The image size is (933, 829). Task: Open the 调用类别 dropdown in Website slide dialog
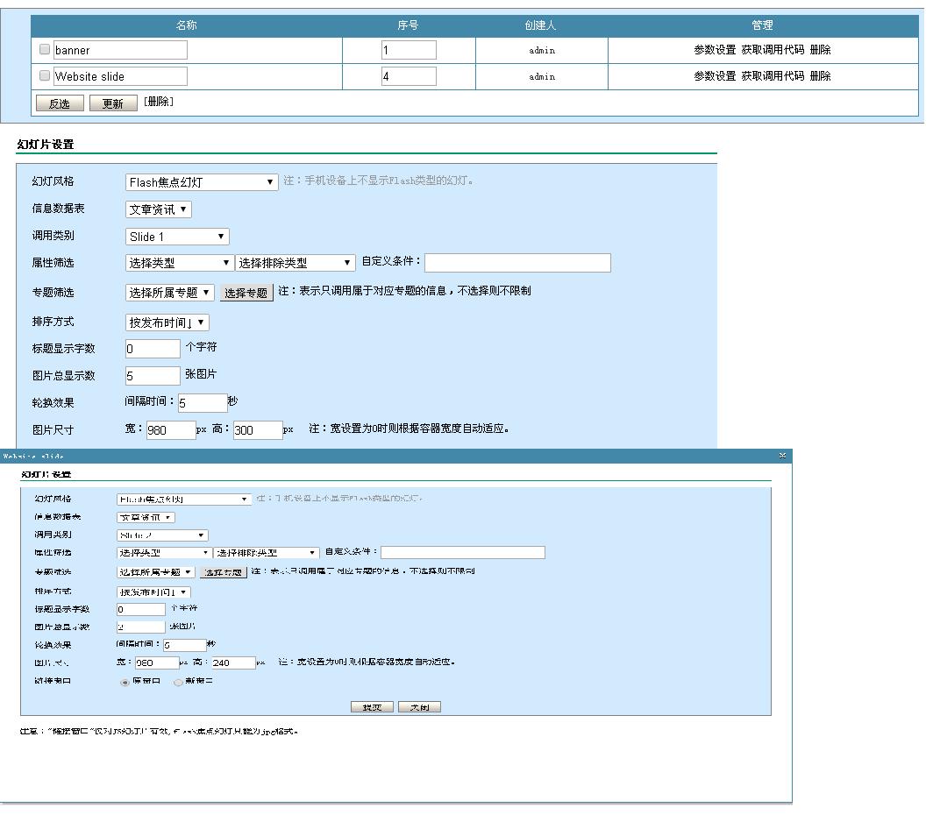[x=162, y=535]
